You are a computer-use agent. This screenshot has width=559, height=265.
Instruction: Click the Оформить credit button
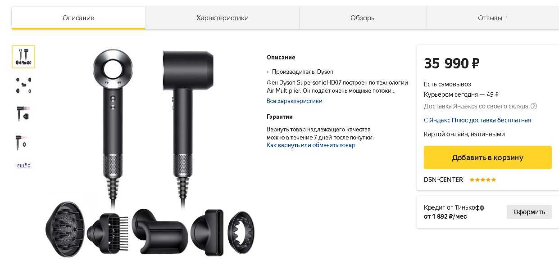coord(529,212)
